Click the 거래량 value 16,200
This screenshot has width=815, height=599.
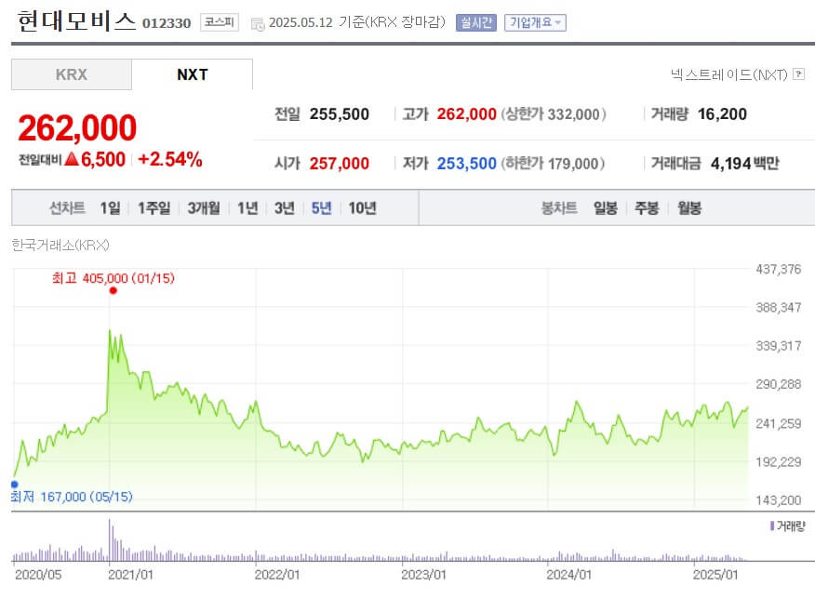(722, 114)
